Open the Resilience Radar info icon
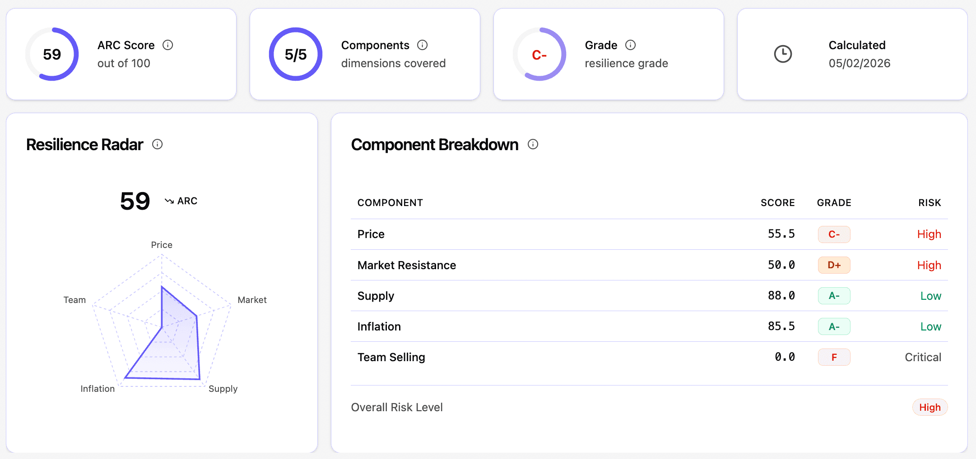 click(x=157, y=144)
